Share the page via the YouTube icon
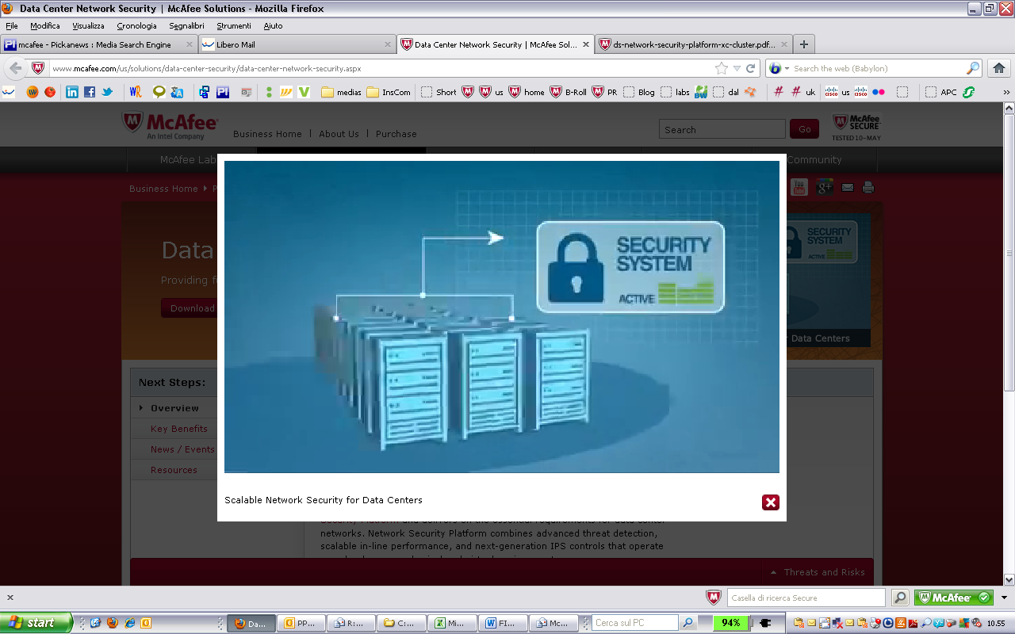The image size is (1015, 634). coord(799,187)
